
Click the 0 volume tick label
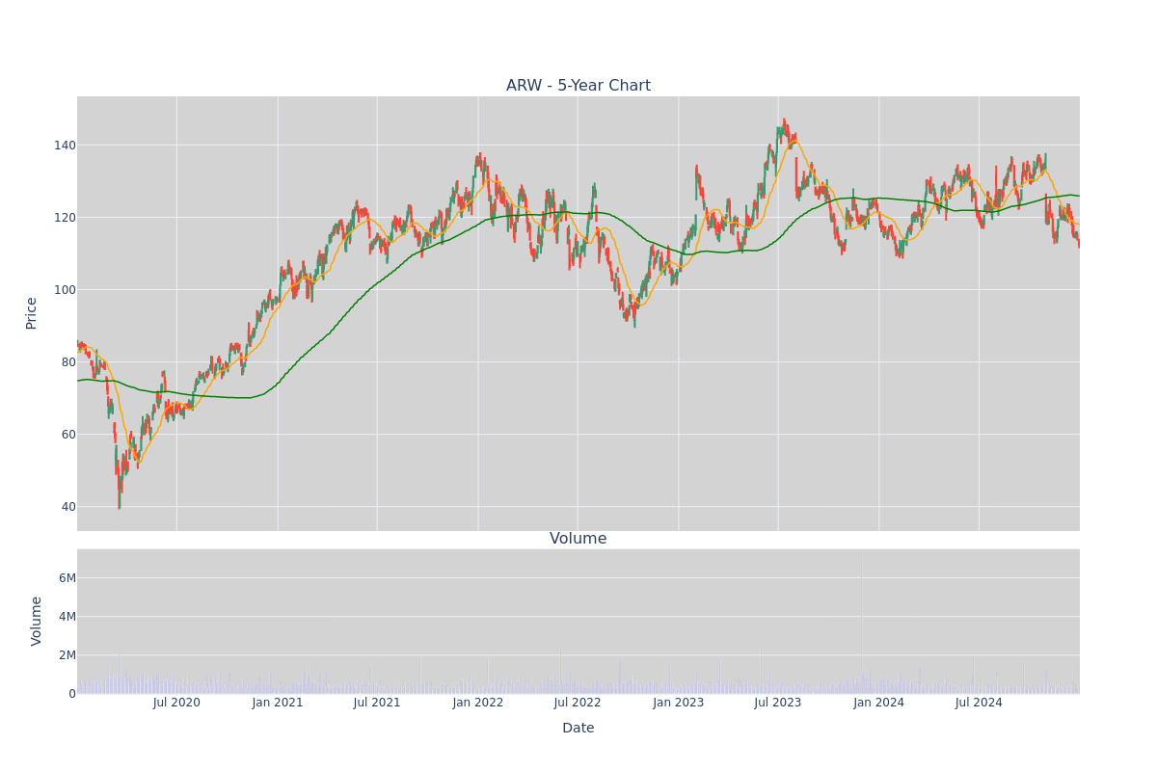tap(71, 694)
